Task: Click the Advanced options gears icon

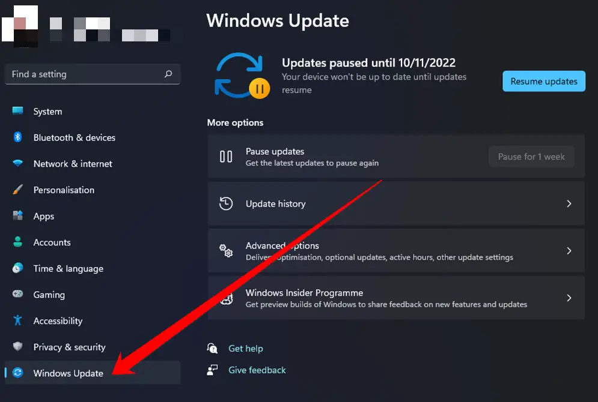Action: click(226, 250)
